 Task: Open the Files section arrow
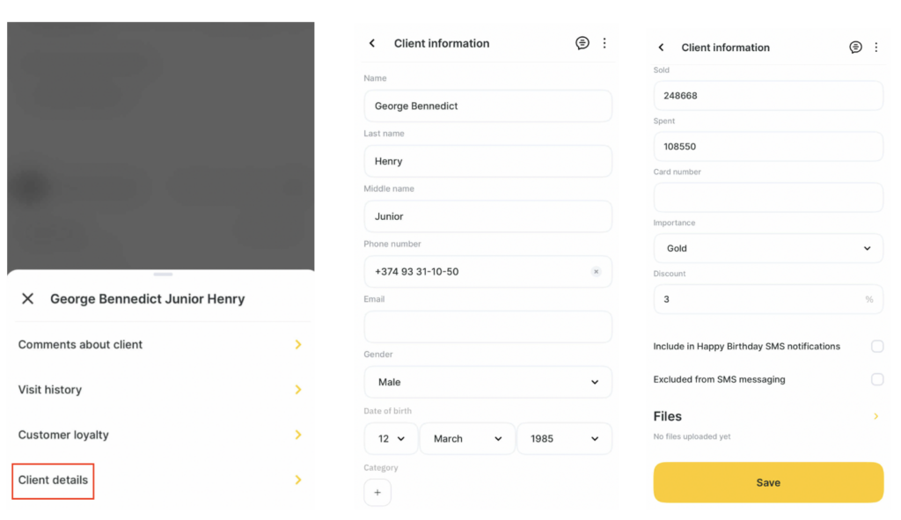pyautogui.click(x=875, y=416)
